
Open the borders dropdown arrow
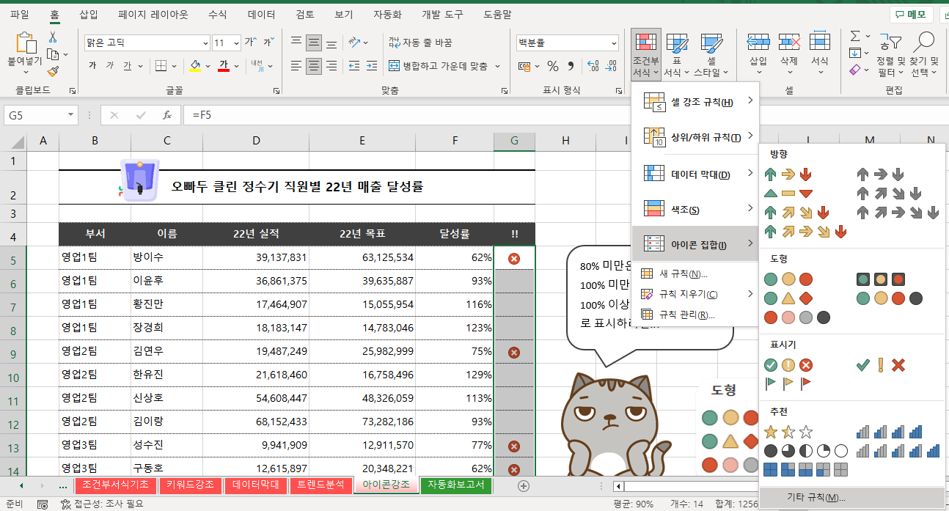(175, 66)
